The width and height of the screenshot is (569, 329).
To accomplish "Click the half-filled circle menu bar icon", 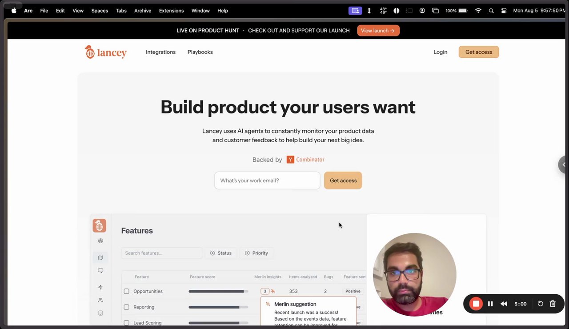I will [x=396, y=11].
